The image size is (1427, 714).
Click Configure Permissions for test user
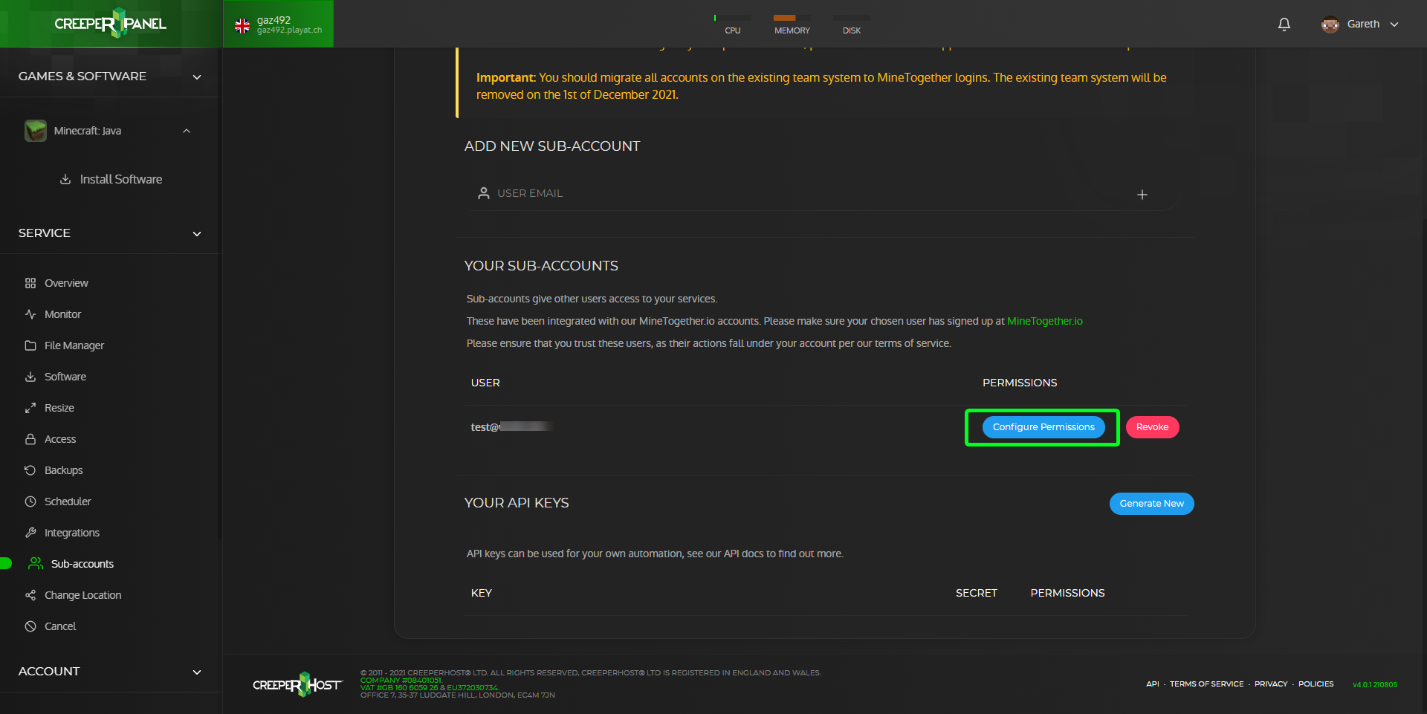(x=1043, y=427)
